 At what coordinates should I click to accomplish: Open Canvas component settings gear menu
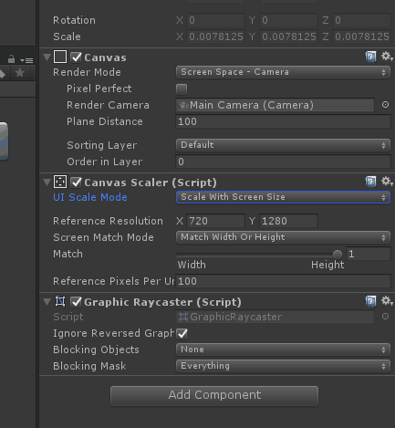coord(387,57)
